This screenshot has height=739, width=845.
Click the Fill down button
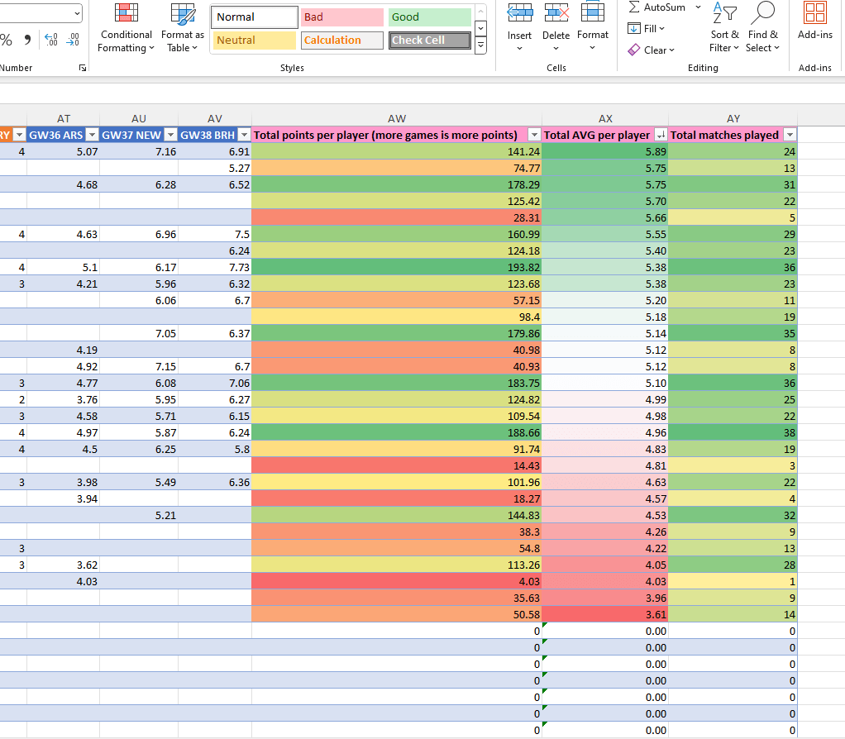click(634, 29)
